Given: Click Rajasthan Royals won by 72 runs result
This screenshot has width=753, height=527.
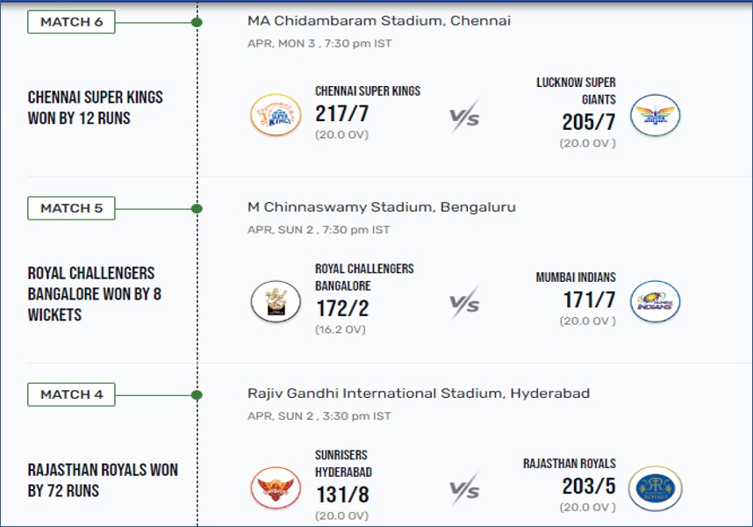Looking at the screenshot, I should tap(103, 480).
